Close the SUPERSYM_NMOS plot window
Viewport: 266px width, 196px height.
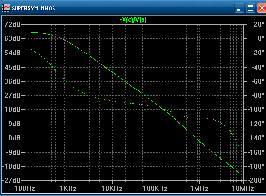coord(262,8)
